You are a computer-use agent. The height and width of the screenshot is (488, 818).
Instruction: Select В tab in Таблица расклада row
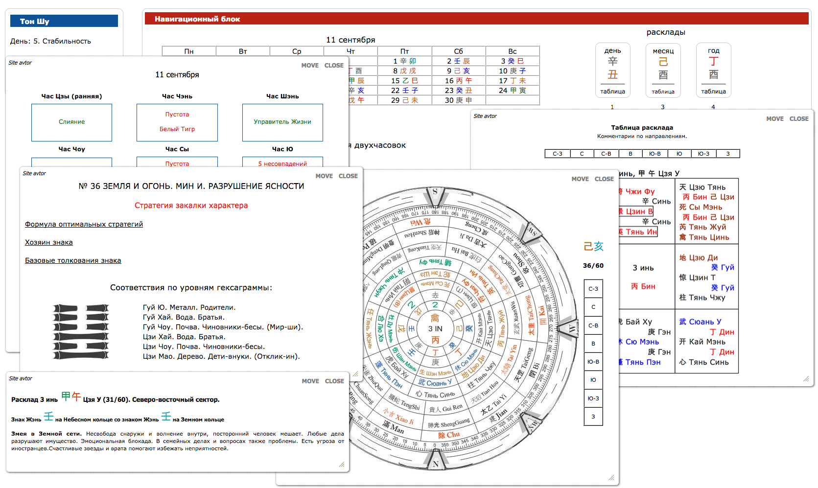[x=631, y=154]
